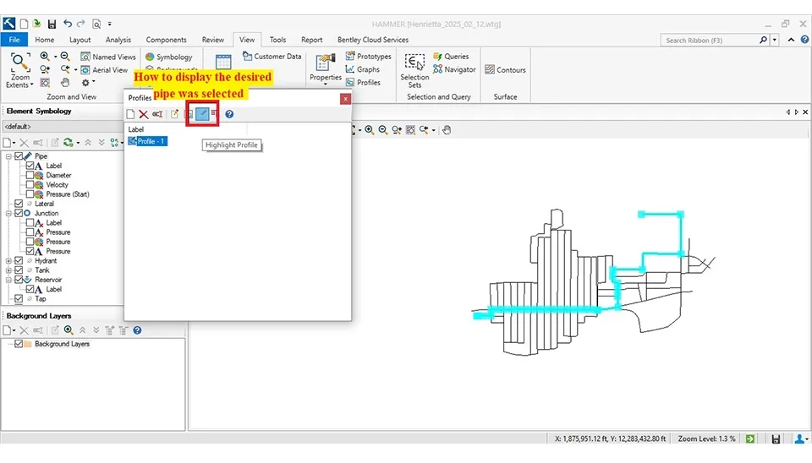Switch to the Layout tab

(x=80, y=40)
